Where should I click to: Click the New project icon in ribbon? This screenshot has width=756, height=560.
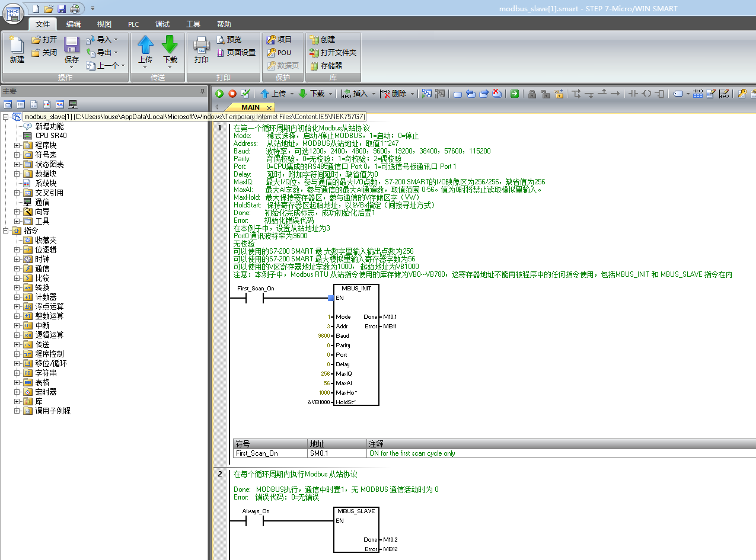pyautogui.click(x=17, y=46)
